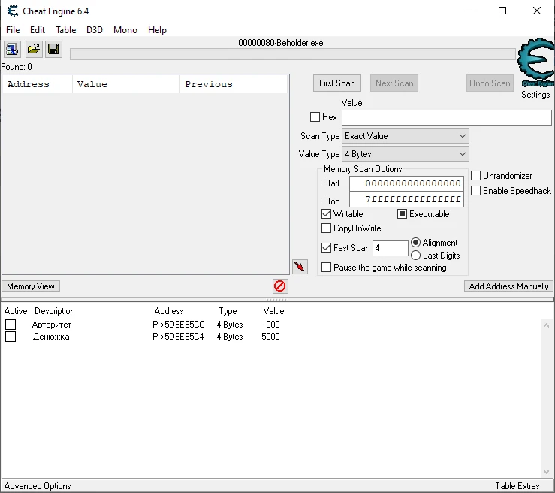This screenshot has height=493, width=555.
Task: Click the Next Scan button
Action: 394,83
